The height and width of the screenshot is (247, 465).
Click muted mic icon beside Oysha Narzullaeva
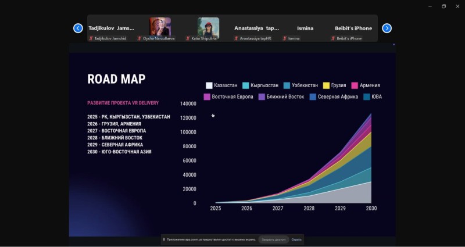click(x=139, y=38)
